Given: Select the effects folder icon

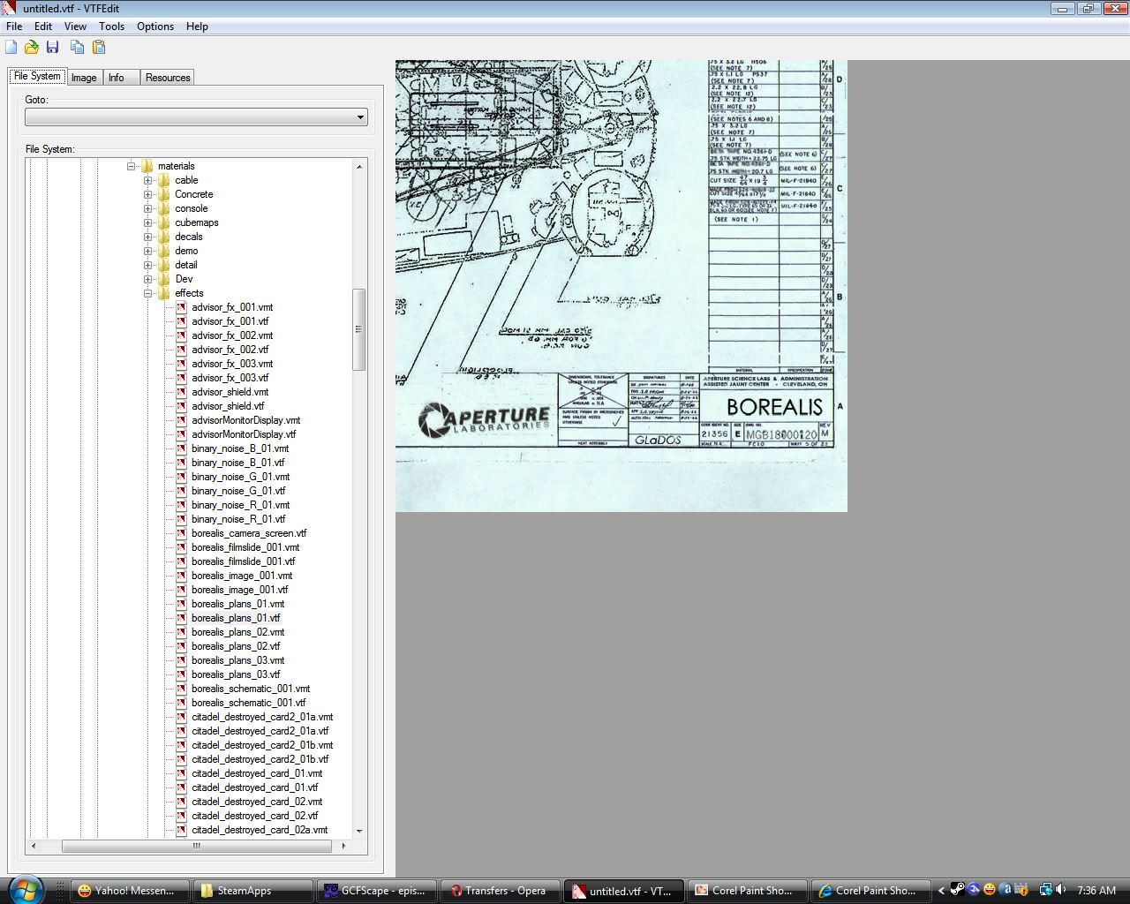Looking at the screenshot, I should coord(163,293).
